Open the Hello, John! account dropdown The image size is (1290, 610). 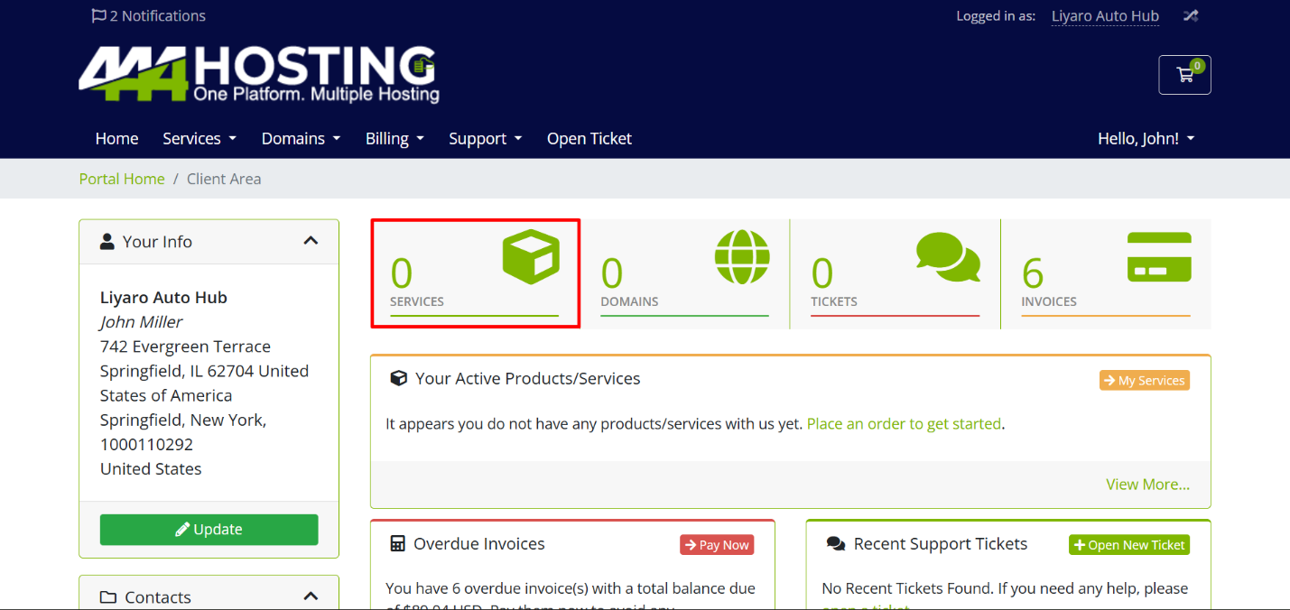[x=1146, y=138]
